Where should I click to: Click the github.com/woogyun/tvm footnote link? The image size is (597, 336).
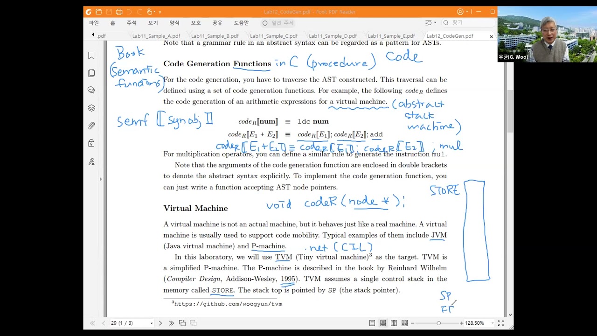(228, 304)
